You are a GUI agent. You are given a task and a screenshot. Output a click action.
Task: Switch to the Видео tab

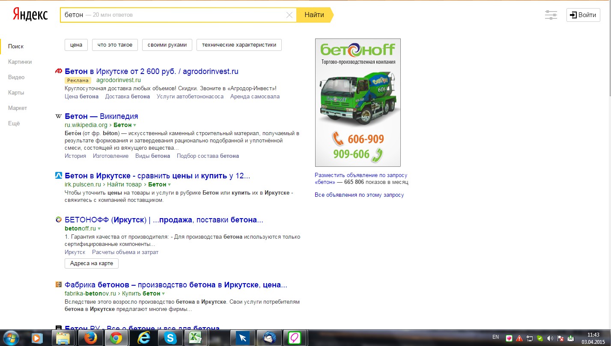(x=16, y=77)
